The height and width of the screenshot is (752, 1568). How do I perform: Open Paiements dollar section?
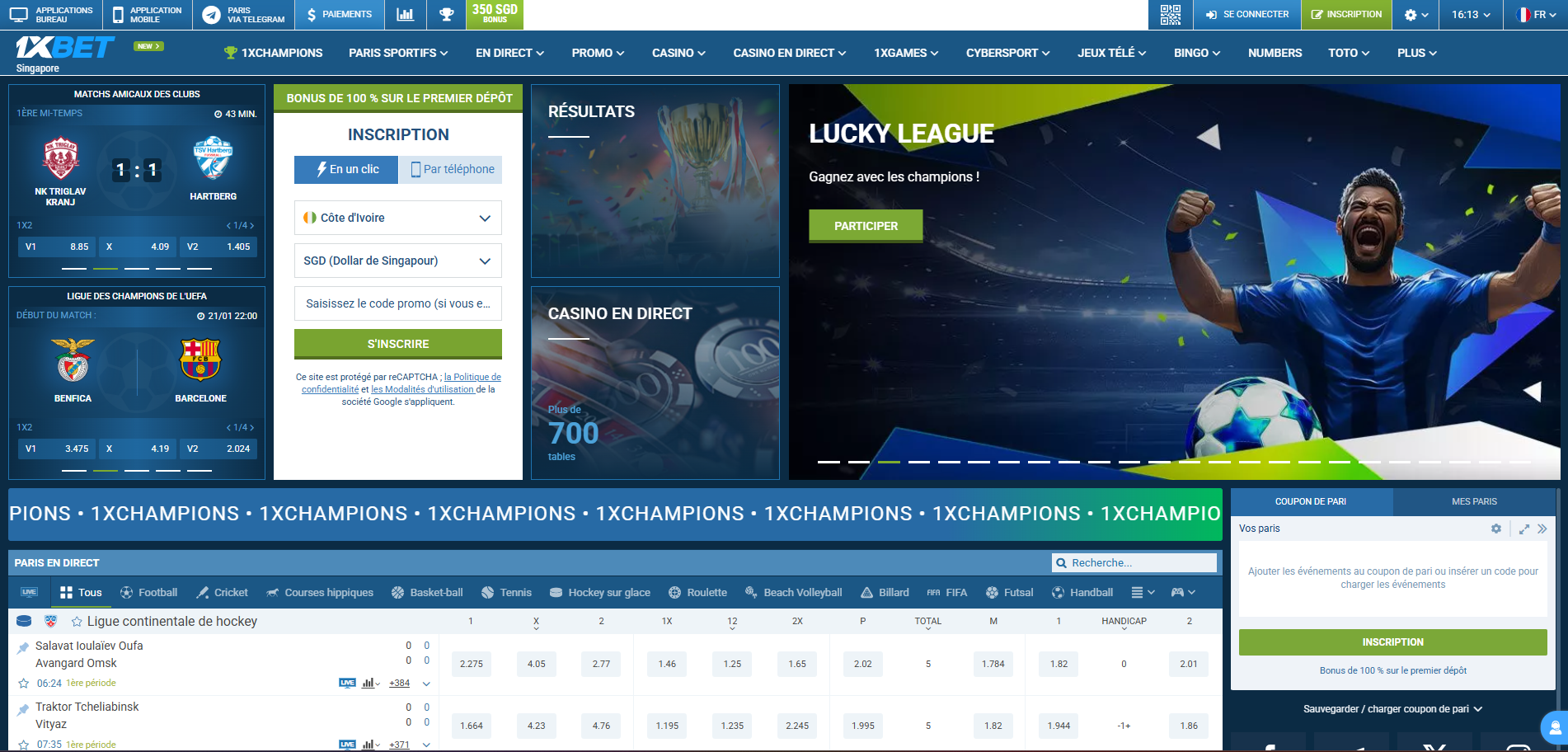(x=339, y=15)
